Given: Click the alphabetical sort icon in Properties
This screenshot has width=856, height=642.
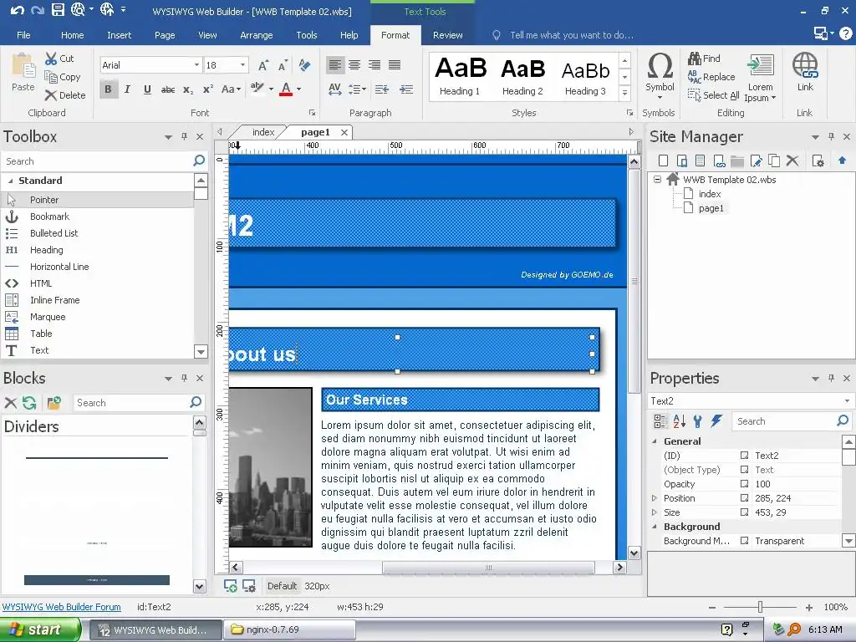Looking at the screenshot, I should pyautogui.click(x=679, y=421).
